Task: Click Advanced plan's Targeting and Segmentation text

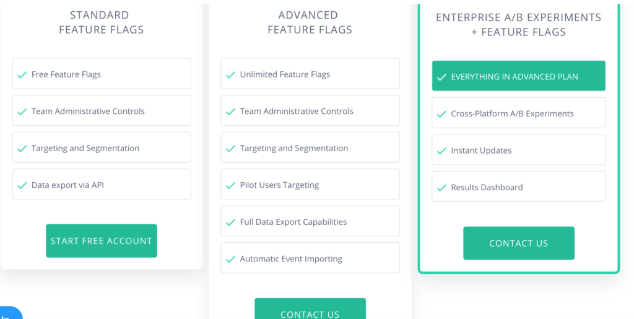Action: click(x=294, y=148)
